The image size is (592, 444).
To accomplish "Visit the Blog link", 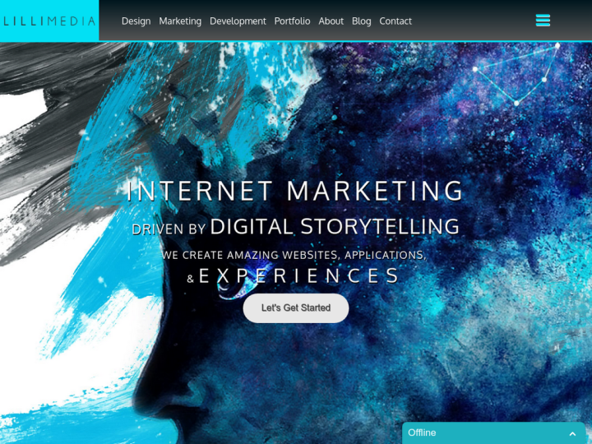I will 361,21.
